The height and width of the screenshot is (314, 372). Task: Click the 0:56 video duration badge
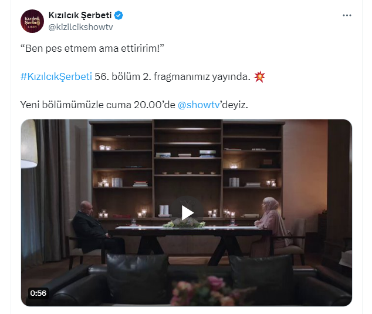[x=38, y=293]
